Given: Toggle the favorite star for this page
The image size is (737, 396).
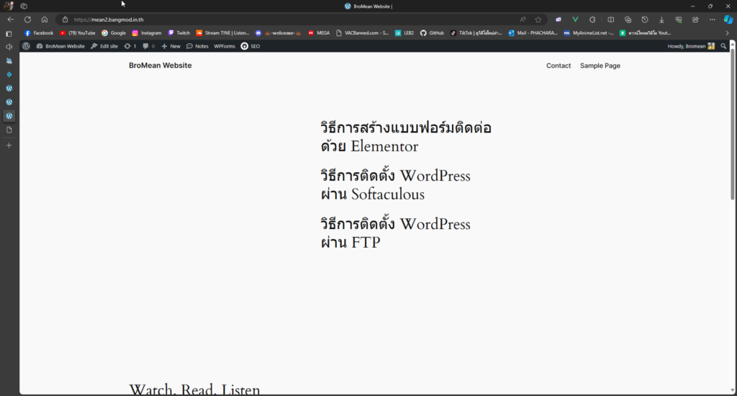Looking at the screenshot, I should (x=538, y=19).
